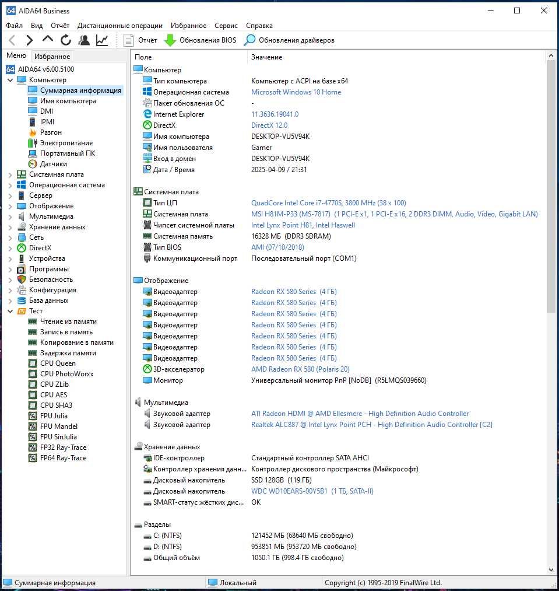Open the graph chart toolbar icon
559x591 pixels.
(102, 40)
